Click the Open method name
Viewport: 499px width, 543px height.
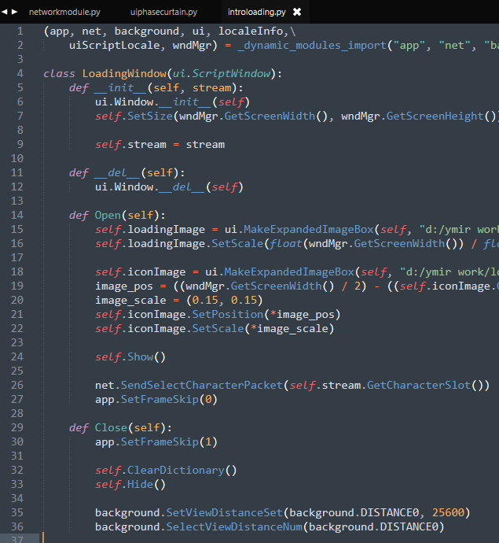click(x=108, y=215)
